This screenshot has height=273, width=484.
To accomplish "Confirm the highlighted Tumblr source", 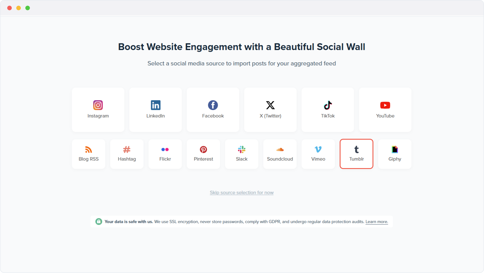I will [x=356, y=154].
